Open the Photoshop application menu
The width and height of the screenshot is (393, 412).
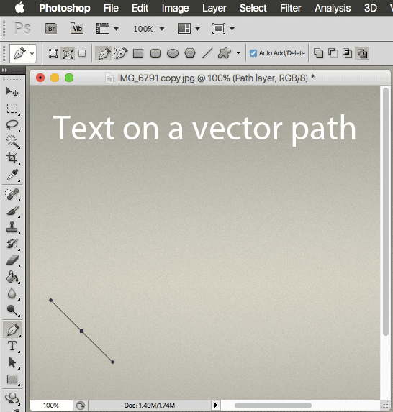[65, 8]
